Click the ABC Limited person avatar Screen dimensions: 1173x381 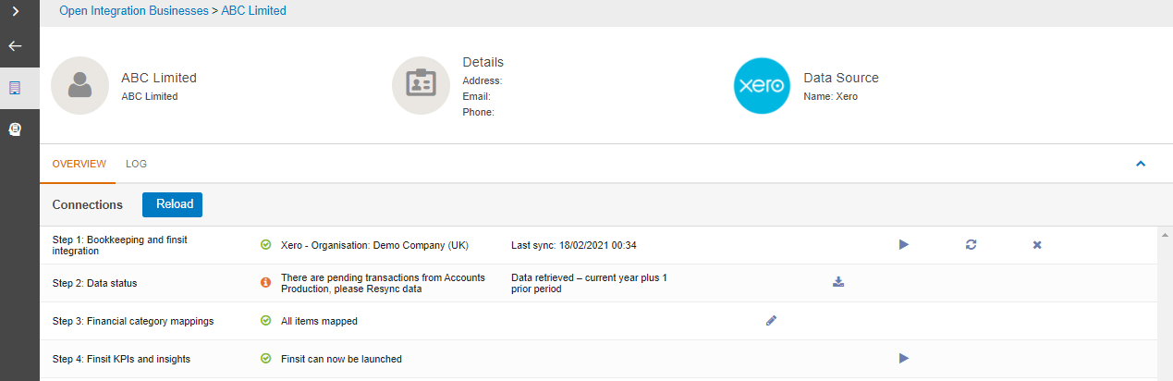pyautogui.click(x=80, y=86)
